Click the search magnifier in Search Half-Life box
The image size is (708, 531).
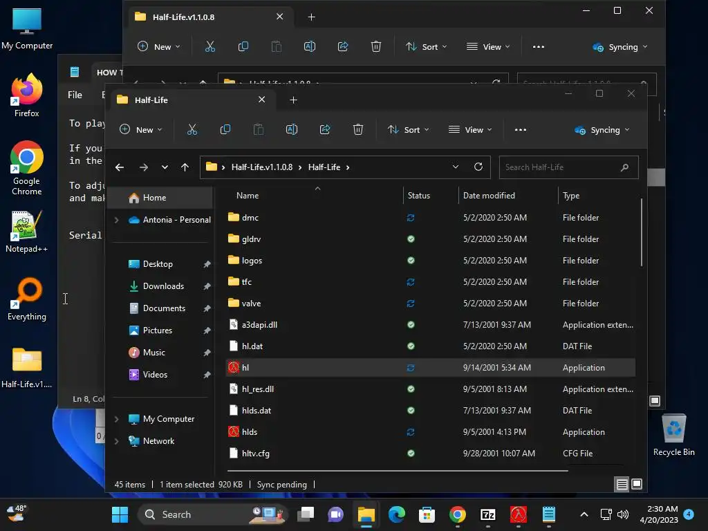point(624,167)
